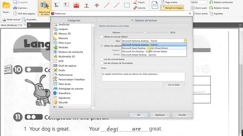
Task: Click the Lire ce texte button
Action: point(174,85)
